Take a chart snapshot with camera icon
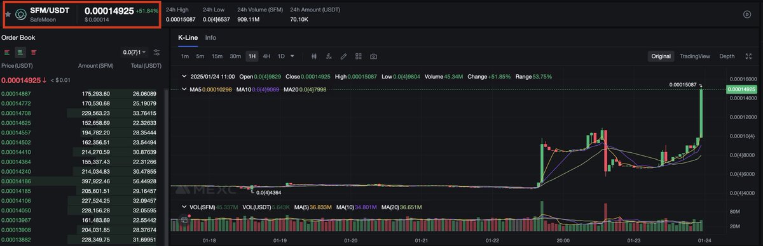 373,56
